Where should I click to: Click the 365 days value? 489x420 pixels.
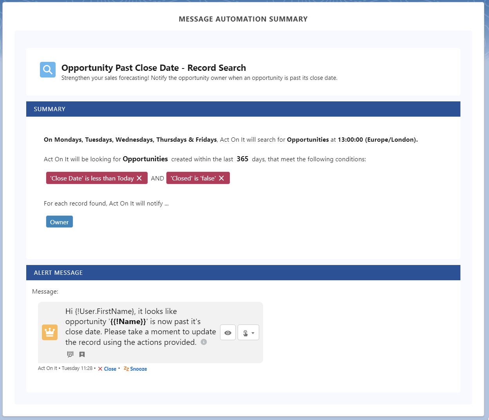(242, 159)
